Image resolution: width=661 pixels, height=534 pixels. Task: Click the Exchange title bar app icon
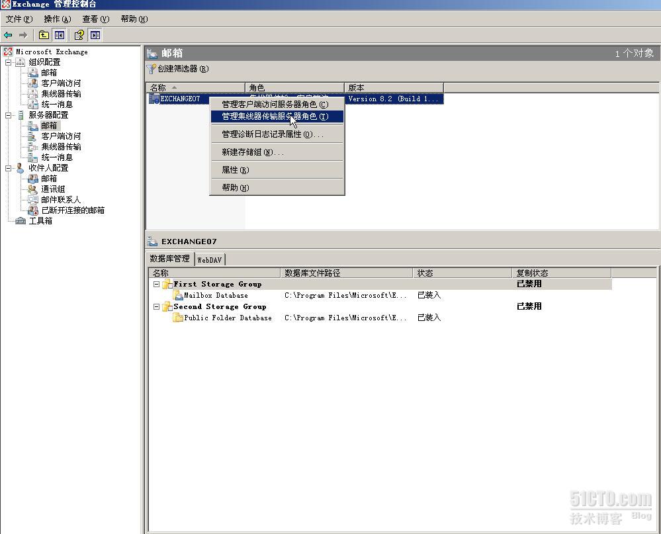click(x=6, y=5)
